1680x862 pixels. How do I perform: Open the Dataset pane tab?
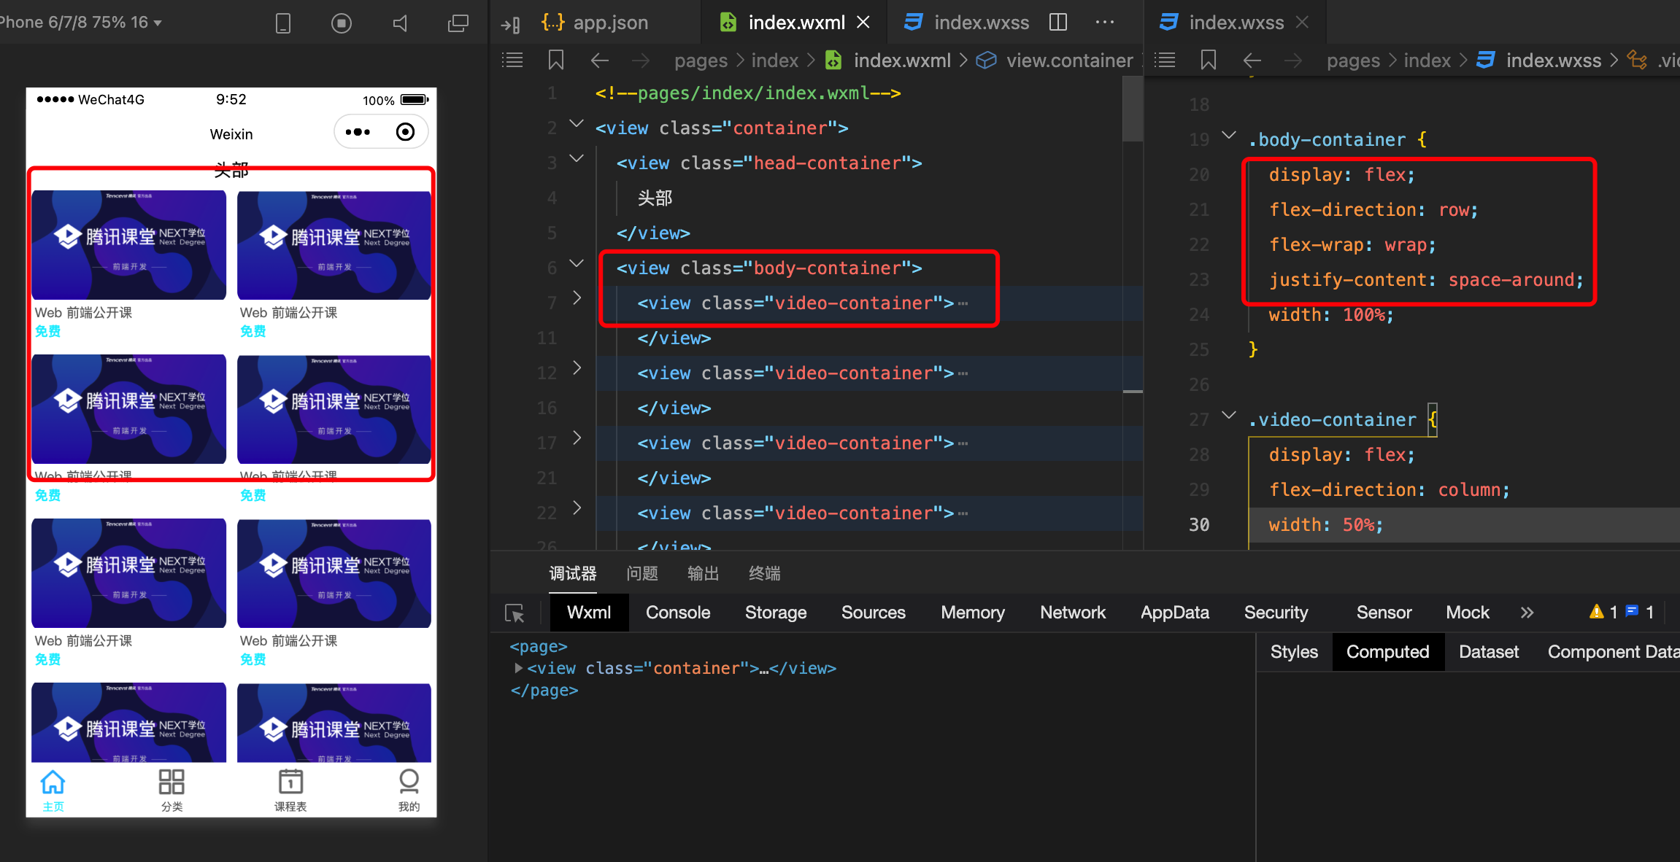tap(1489, 652)
